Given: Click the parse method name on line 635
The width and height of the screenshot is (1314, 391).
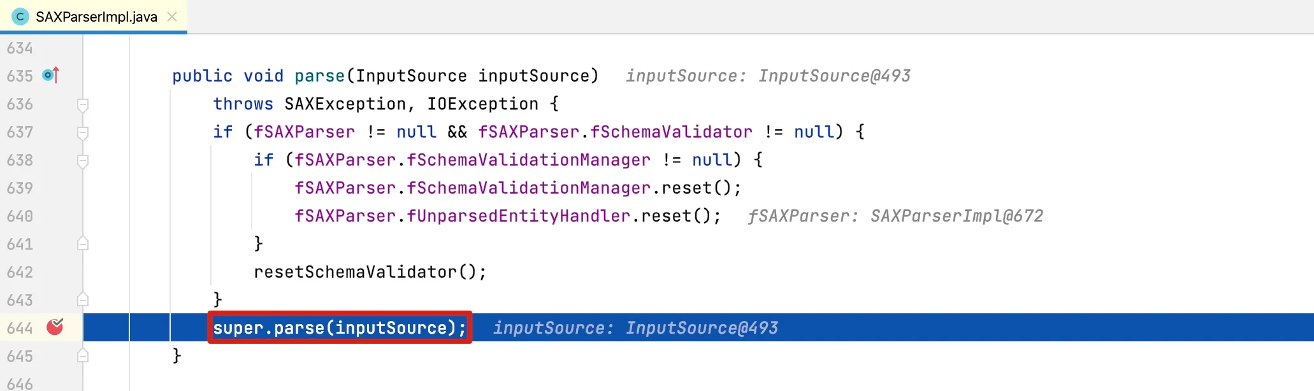Looking at the screenshot, I should 319,76.
